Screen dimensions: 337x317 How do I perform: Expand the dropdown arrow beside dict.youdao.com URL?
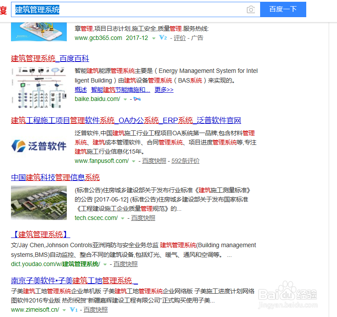(x=105, y=265)
